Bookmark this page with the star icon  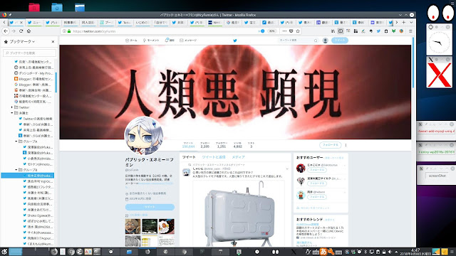[298, 31]
